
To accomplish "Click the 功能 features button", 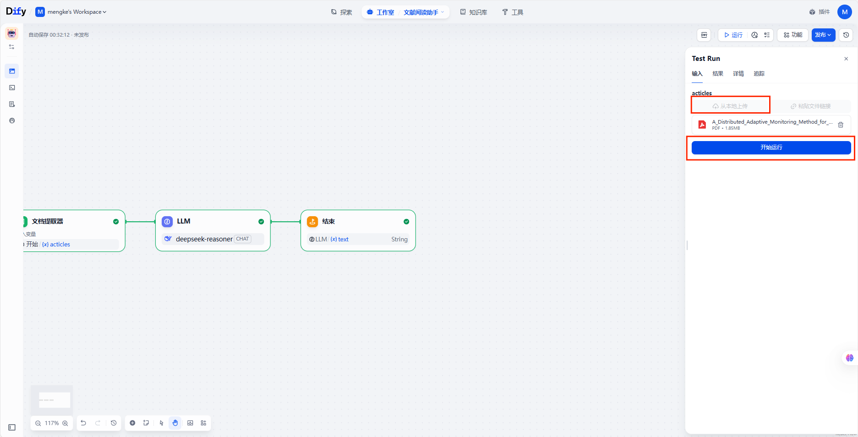I will point(793,35).
